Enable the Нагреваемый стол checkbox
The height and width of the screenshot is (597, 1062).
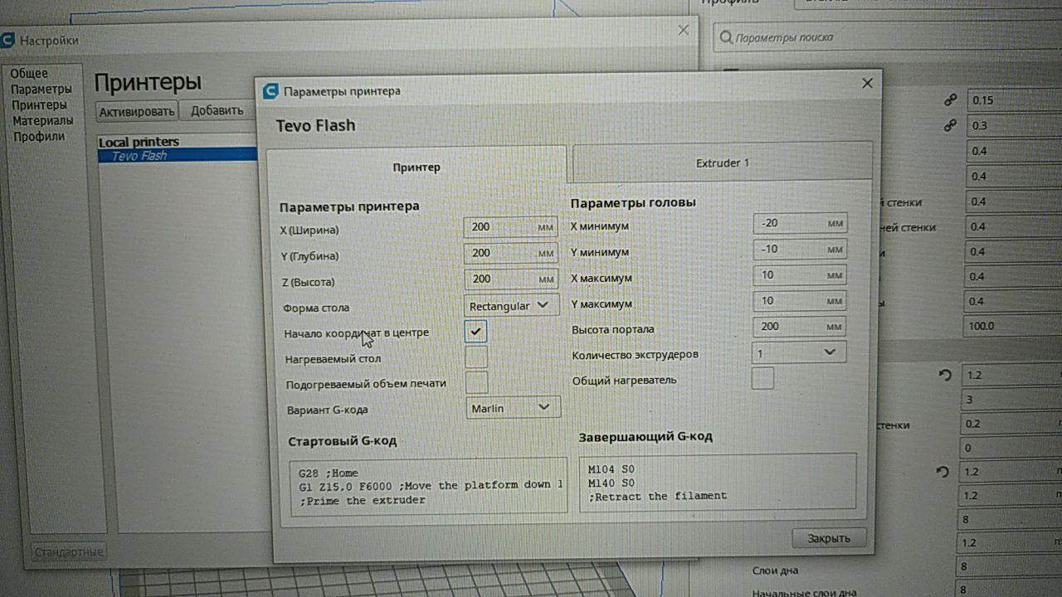click(476, 357)
